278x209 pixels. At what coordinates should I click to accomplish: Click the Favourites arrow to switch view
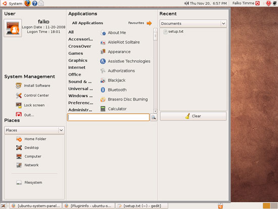click(149, 23)
